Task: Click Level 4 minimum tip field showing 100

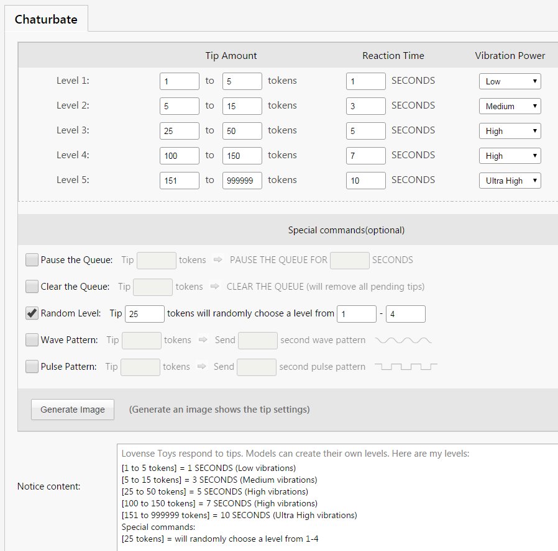Action: [180, 156]
